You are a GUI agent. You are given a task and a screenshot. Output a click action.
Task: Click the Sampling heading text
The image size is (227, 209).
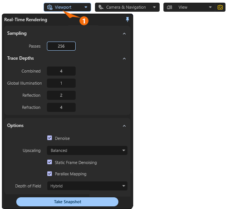(x=17, y=33)
